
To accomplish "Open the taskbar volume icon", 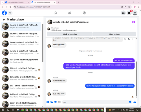I will [127, 110].
